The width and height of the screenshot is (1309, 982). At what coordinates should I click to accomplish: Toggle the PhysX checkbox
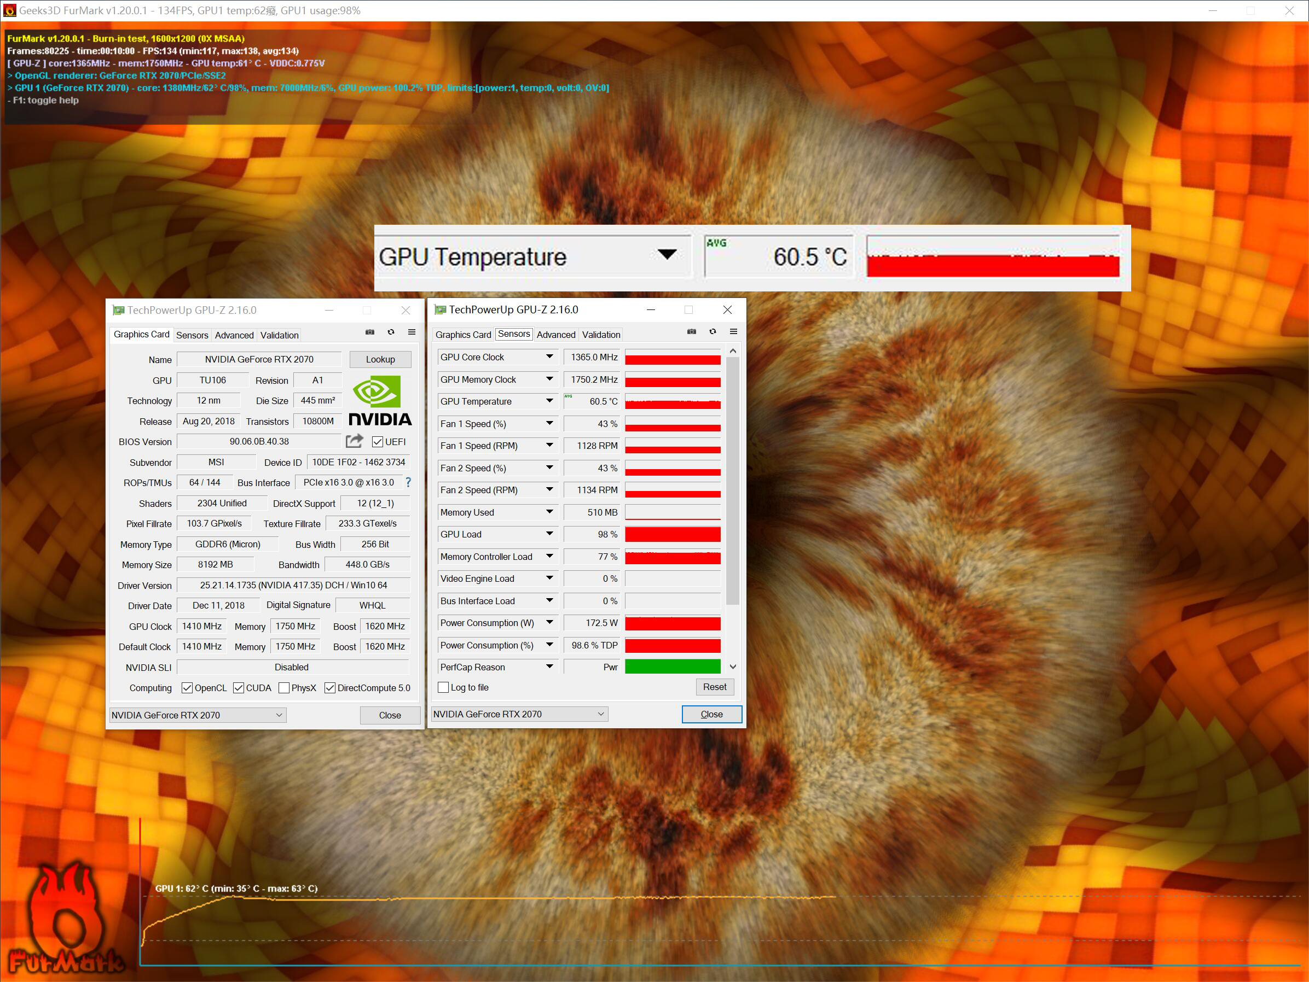284,688
